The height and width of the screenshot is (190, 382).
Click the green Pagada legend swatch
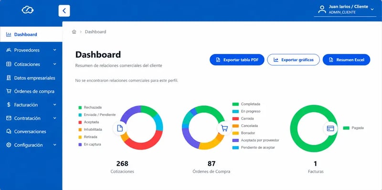click(346, 128)
